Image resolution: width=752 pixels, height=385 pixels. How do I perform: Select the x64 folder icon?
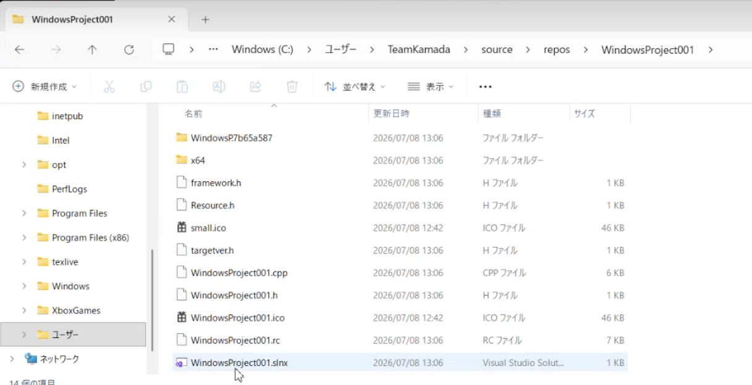tap(181, 160)
